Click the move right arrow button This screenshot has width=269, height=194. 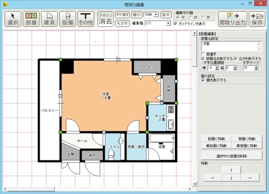[x=250, y=178]
